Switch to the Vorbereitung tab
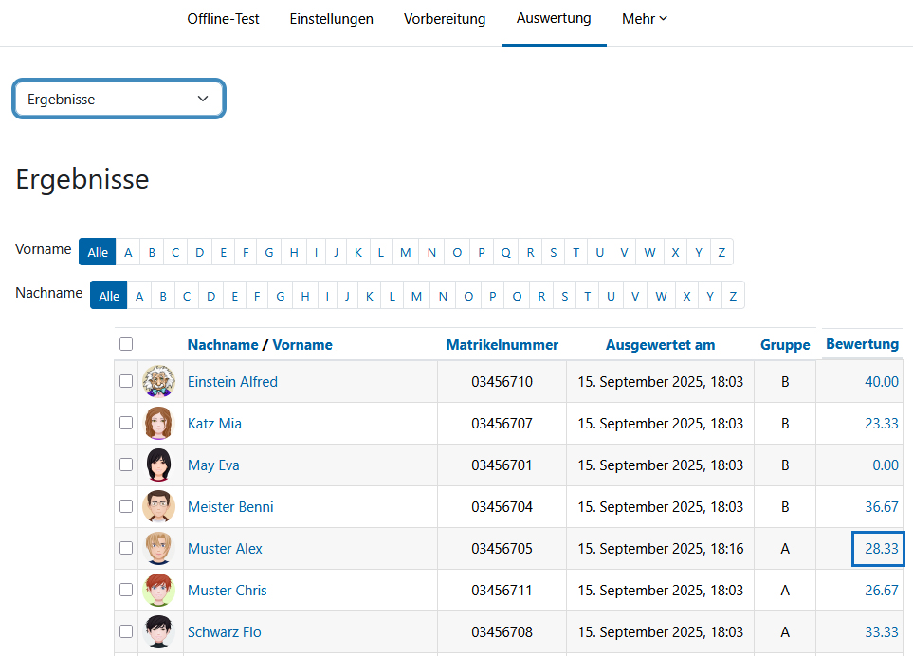Viewport: 913px width, 656px height. 445,19
